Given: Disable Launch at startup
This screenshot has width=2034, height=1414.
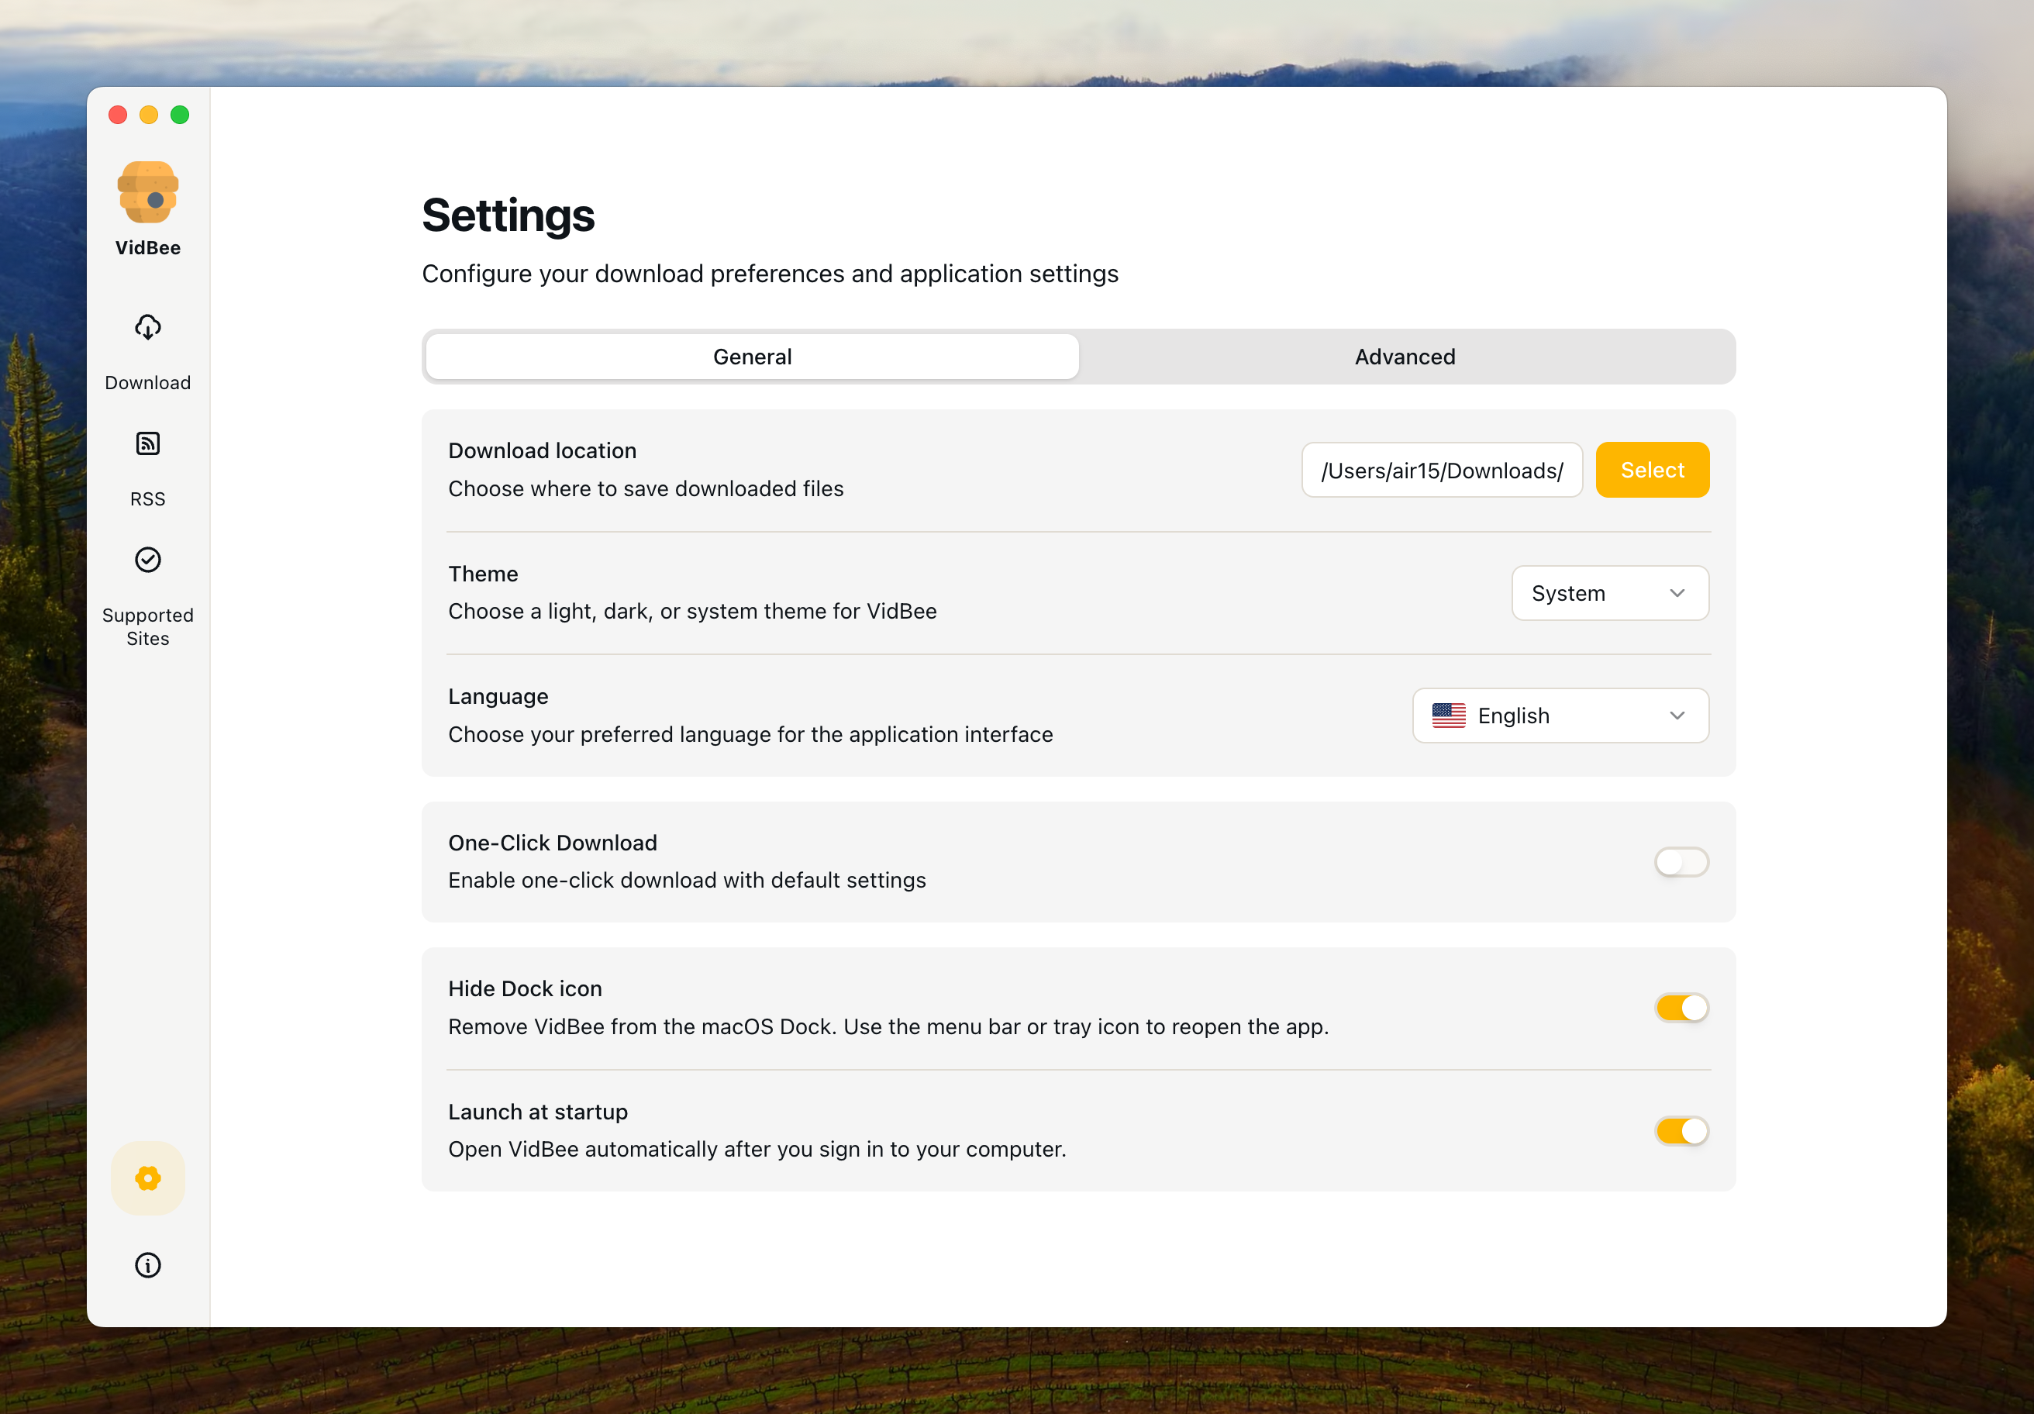Looking at the screenshot, I should point(1681,1130).
